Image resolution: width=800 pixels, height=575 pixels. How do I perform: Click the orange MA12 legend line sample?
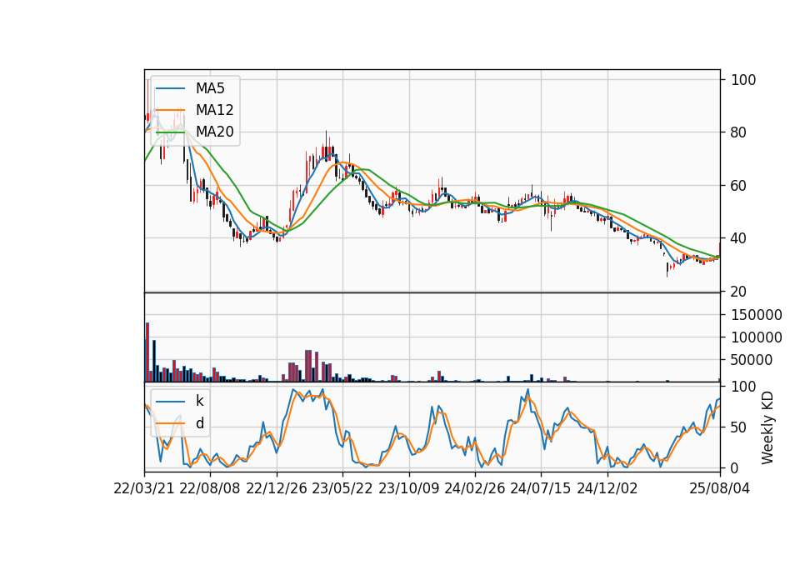point(170,110)
